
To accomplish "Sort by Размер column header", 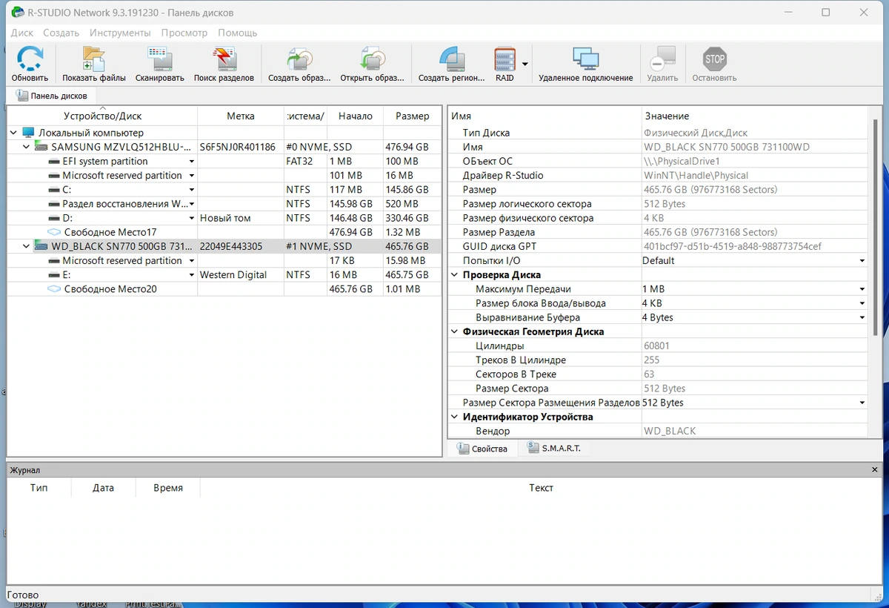I will point(413,116).
